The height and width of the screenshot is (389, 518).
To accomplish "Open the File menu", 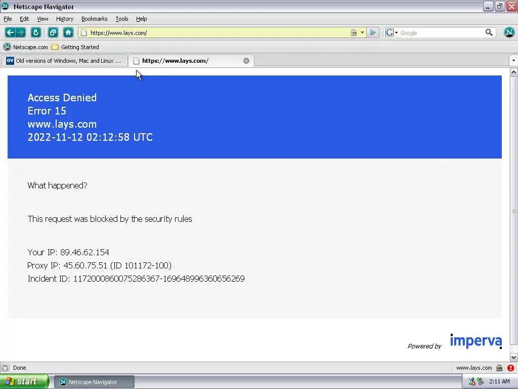I will click(x=8, y=19).
